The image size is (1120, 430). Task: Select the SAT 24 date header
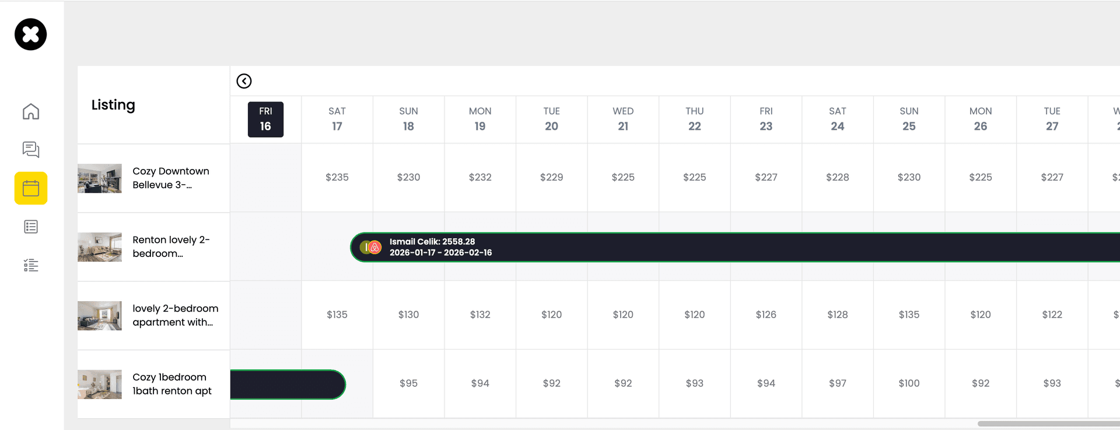[x=837, y=119]
